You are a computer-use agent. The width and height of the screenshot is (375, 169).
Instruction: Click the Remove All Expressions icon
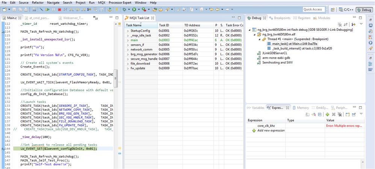(339, 115)
